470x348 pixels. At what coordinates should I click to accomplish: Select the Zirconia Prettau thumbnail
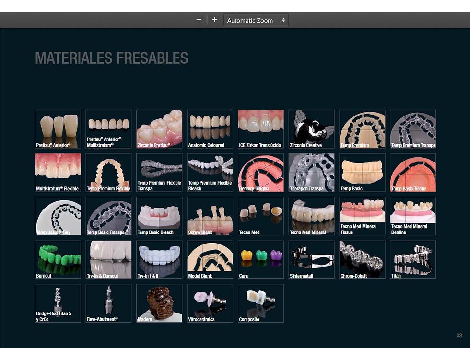tap(159, 129)
